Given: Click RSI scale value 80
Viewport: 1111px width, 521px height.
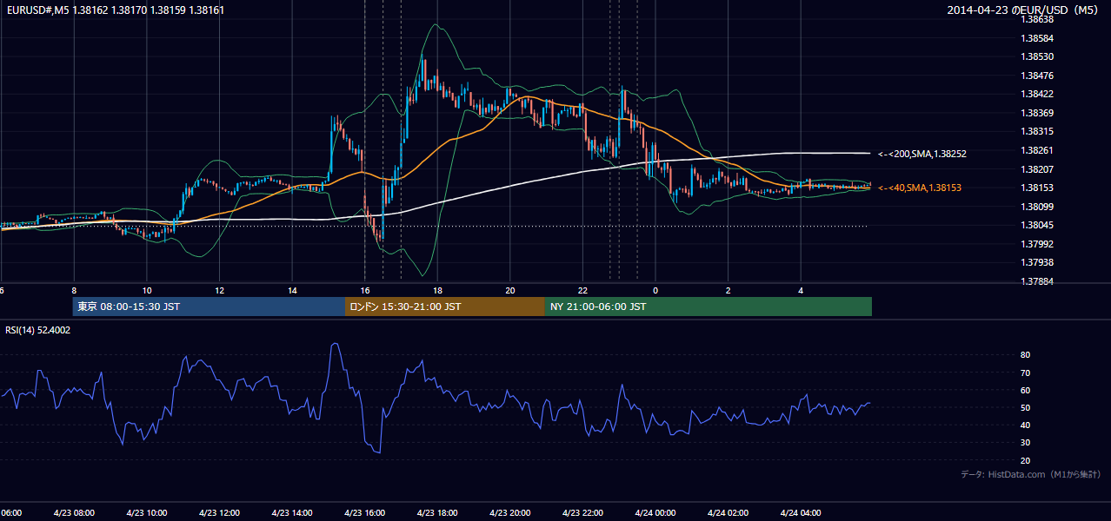Looking at the screenshot, I should [x=1025, y=355].
